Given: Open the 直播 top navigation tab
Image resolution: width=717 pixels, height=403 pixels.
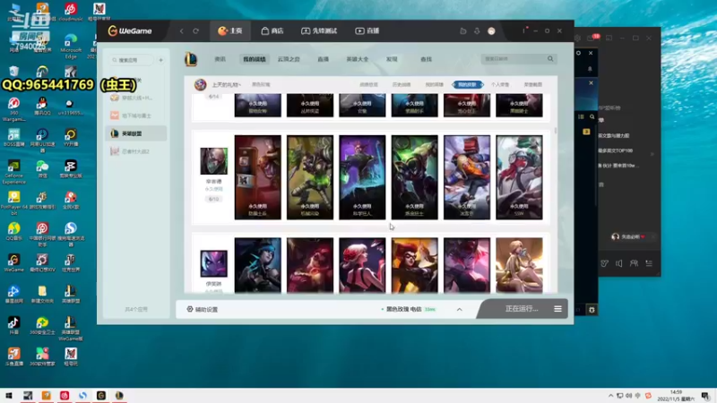Looking at the screenshot, I should (x=367, y=30).
